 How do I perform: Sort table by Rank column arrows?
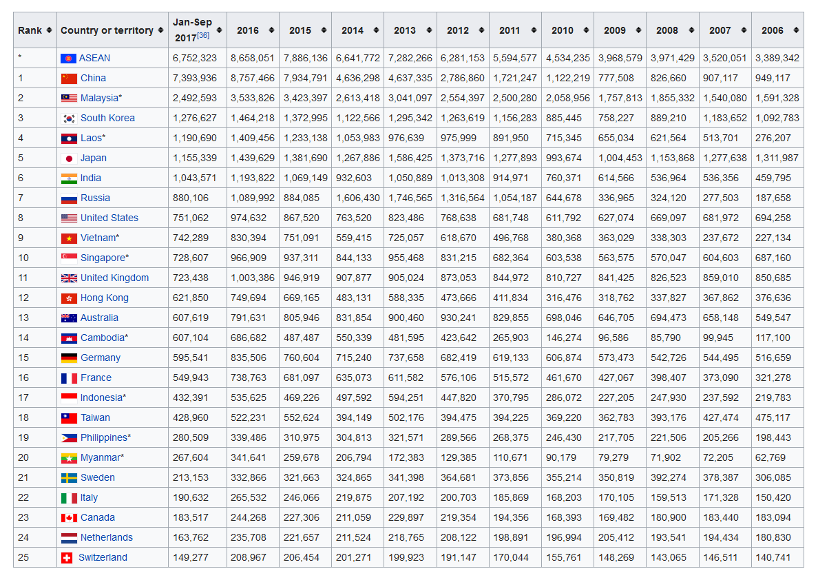click(49, 30)
